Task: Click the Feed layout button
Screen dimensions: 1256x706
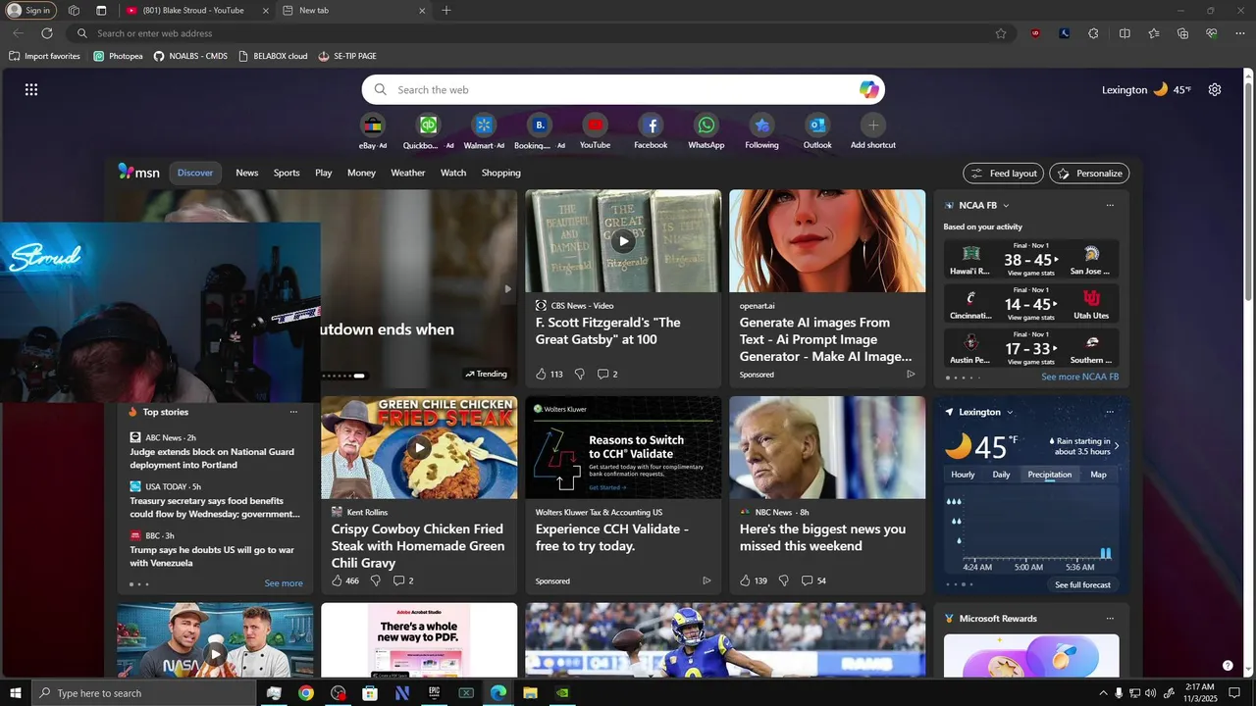Action: pyautogui.click(x=1003, y=174)
